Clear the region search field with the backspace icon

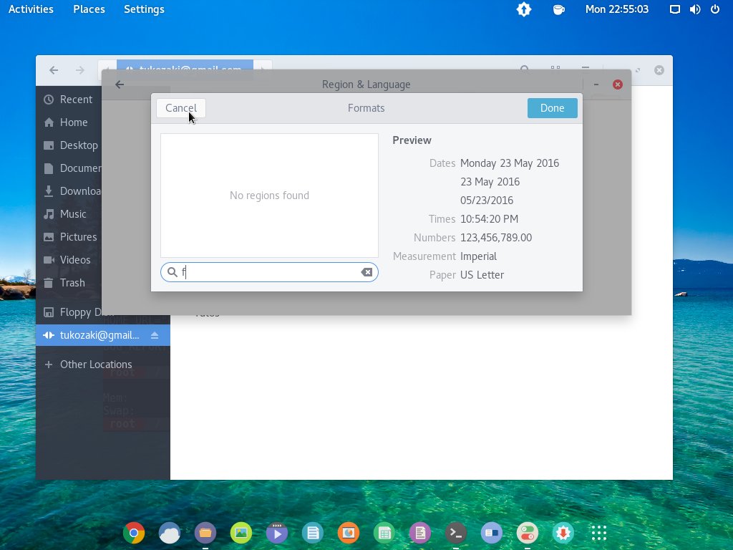366,271
